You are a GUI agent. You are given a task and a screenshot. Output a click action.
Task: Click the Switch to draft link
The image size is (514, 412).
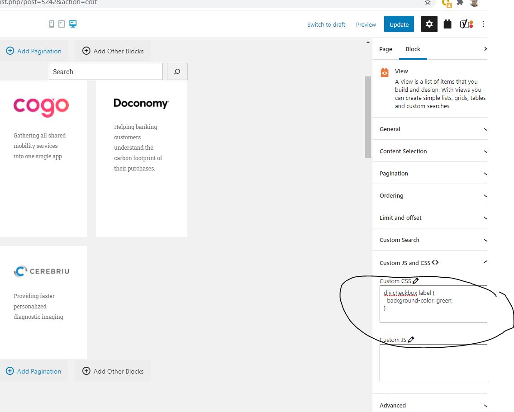point(326,24)
